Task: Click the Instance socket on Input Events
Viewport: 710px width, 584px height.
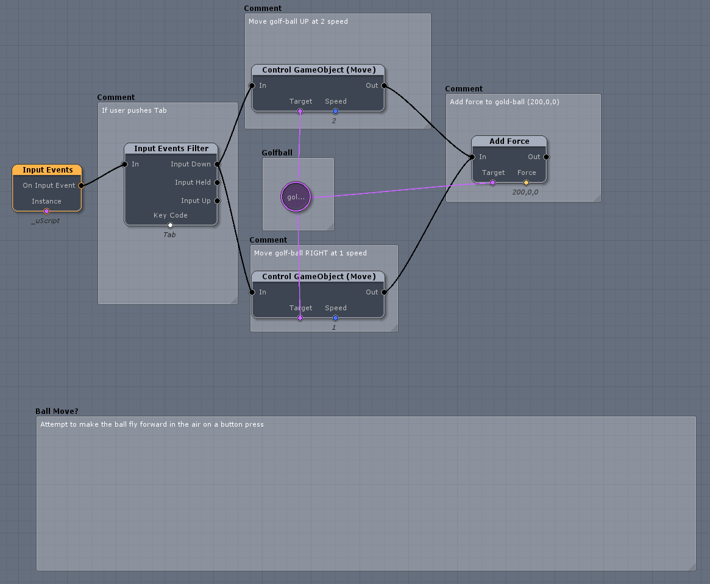Action: (x=46, y=212)
